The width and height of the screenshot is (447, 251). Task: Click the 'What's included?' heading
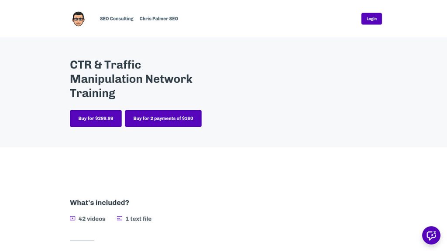99,202
